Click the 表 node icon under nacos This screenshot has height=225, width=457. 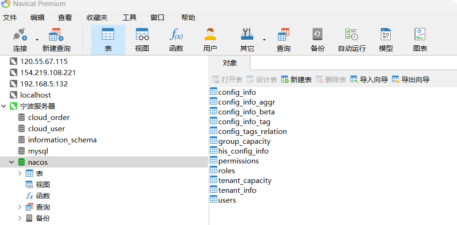click(29, 174)
